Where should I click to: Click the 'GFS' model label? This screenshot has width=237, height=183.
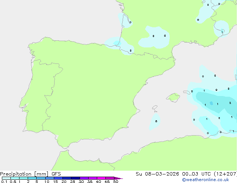(x=56, y=174)
